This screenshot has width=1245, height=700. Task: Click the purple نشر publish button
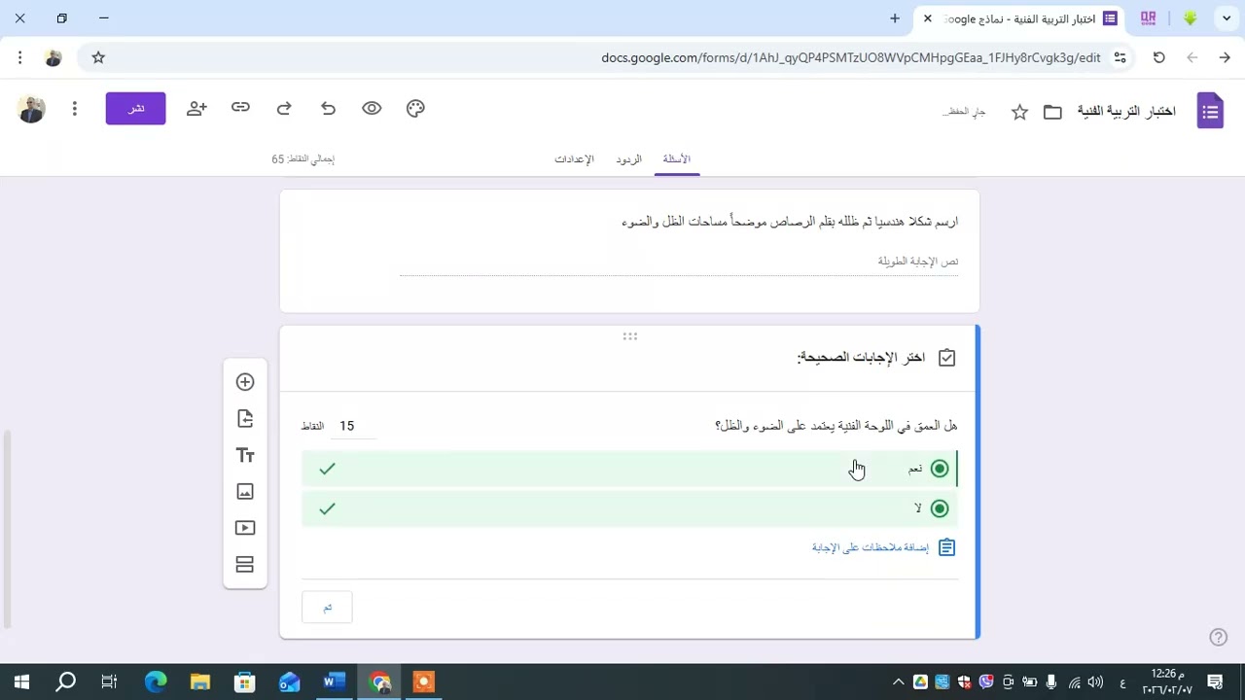(136, 108)
